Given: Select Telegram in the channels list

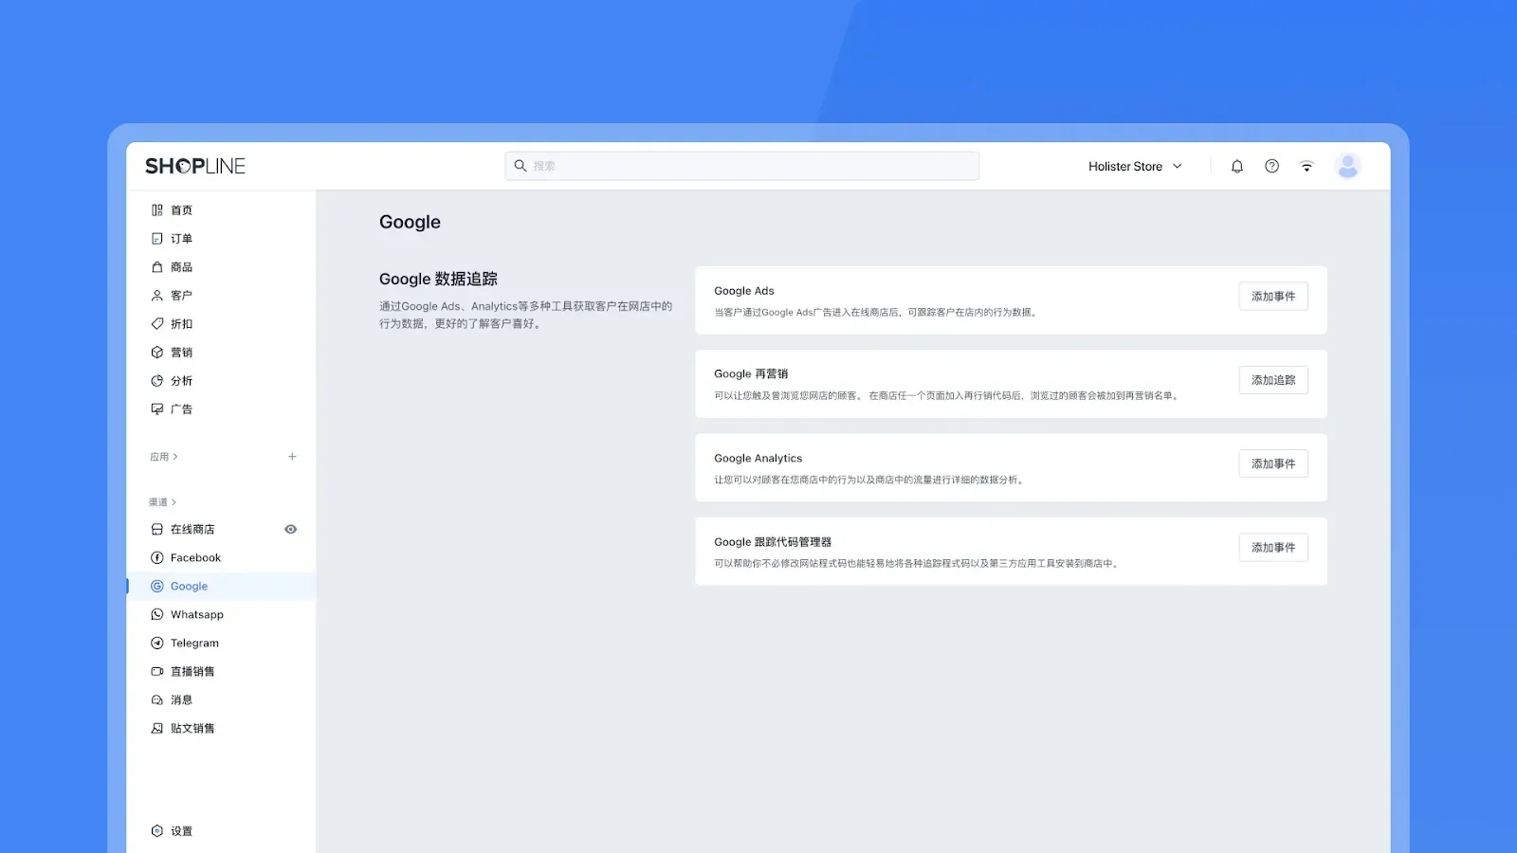Looking at the screenshot, I should [x=194, y=644].
